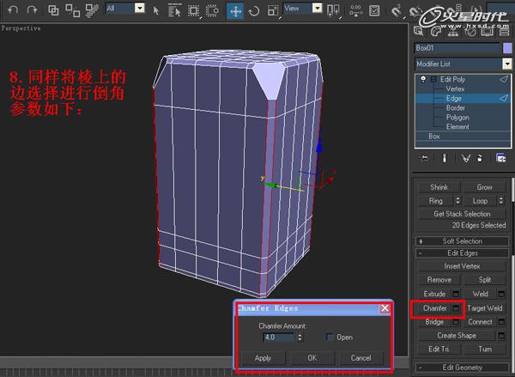Select the Scale tool icon
515x377 pixels.
273,11
